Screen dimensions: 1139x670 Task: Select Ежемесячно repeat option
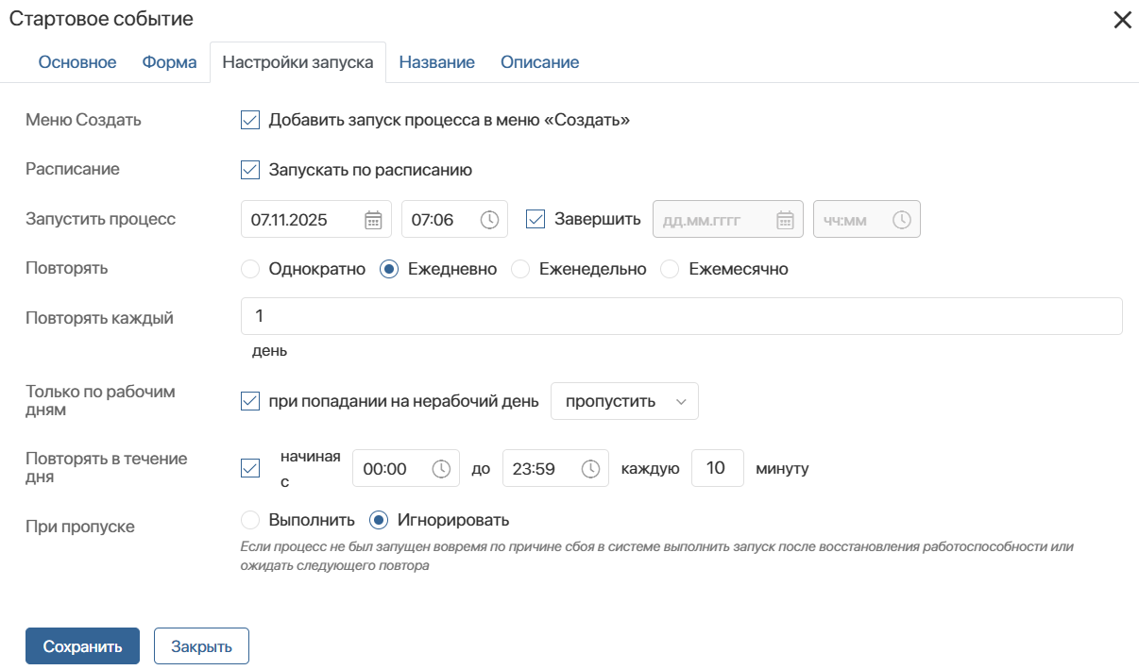pos(670,269)
